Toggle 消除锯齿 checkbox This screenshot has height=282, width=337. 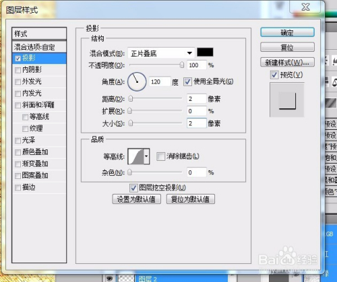160,156
